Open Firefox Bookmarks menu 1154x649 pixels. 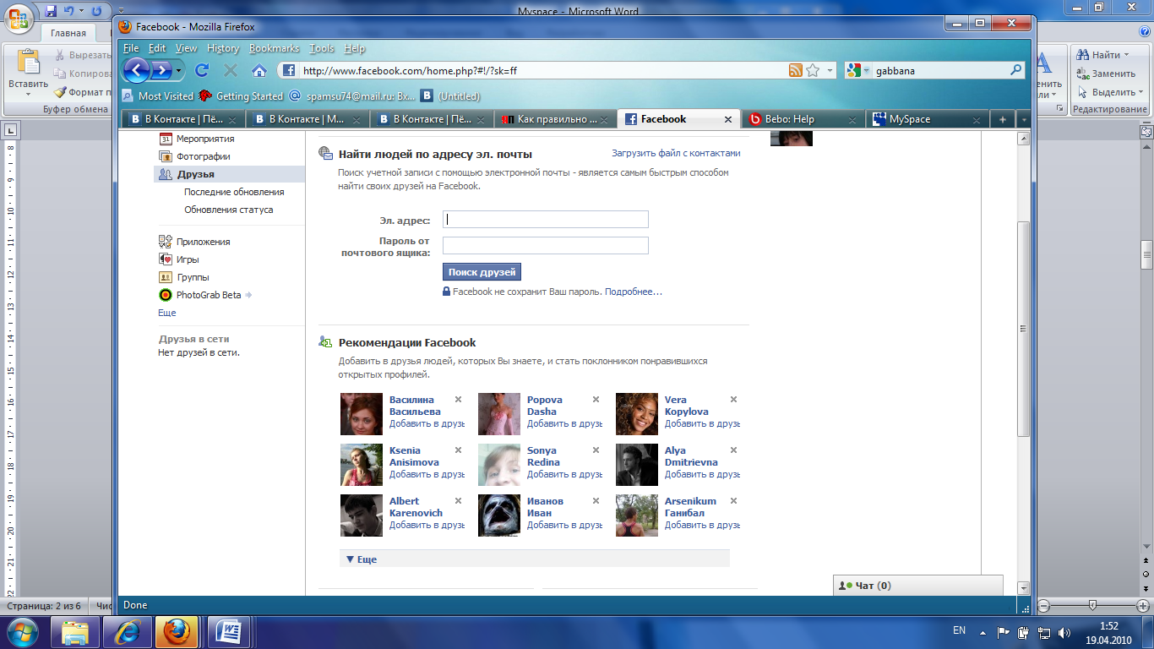pos(275,48)
